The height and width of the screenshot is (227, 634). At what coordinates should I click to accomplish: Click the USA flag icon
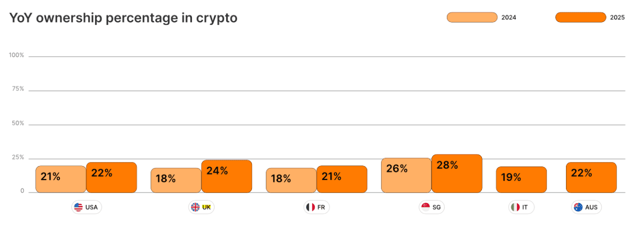tap(78, 207)
